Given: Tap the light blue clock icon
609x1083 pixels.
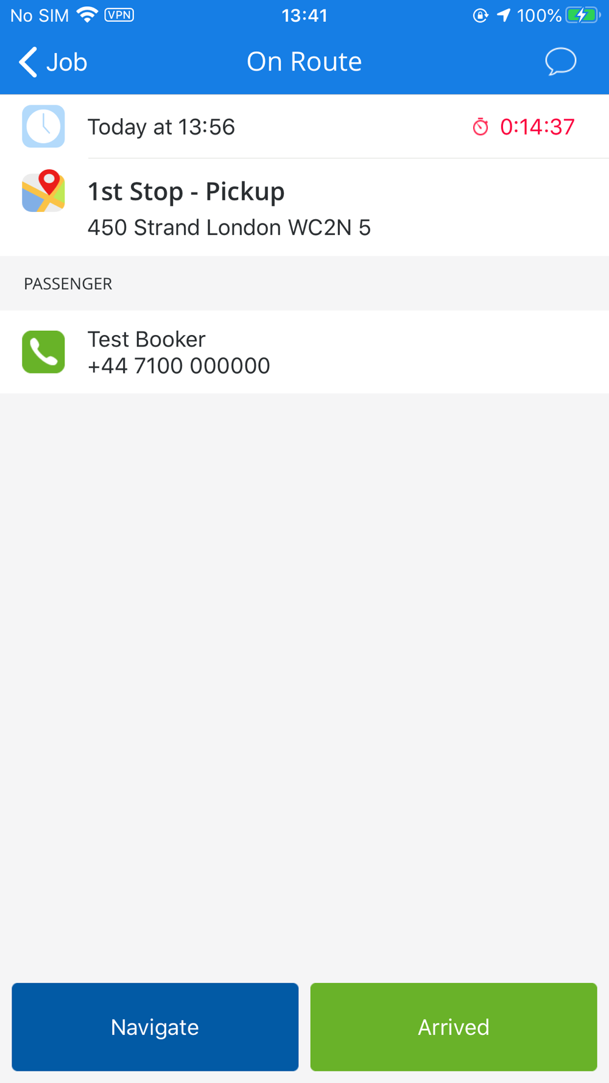Looking at the screenshot, I should [43, 126].
